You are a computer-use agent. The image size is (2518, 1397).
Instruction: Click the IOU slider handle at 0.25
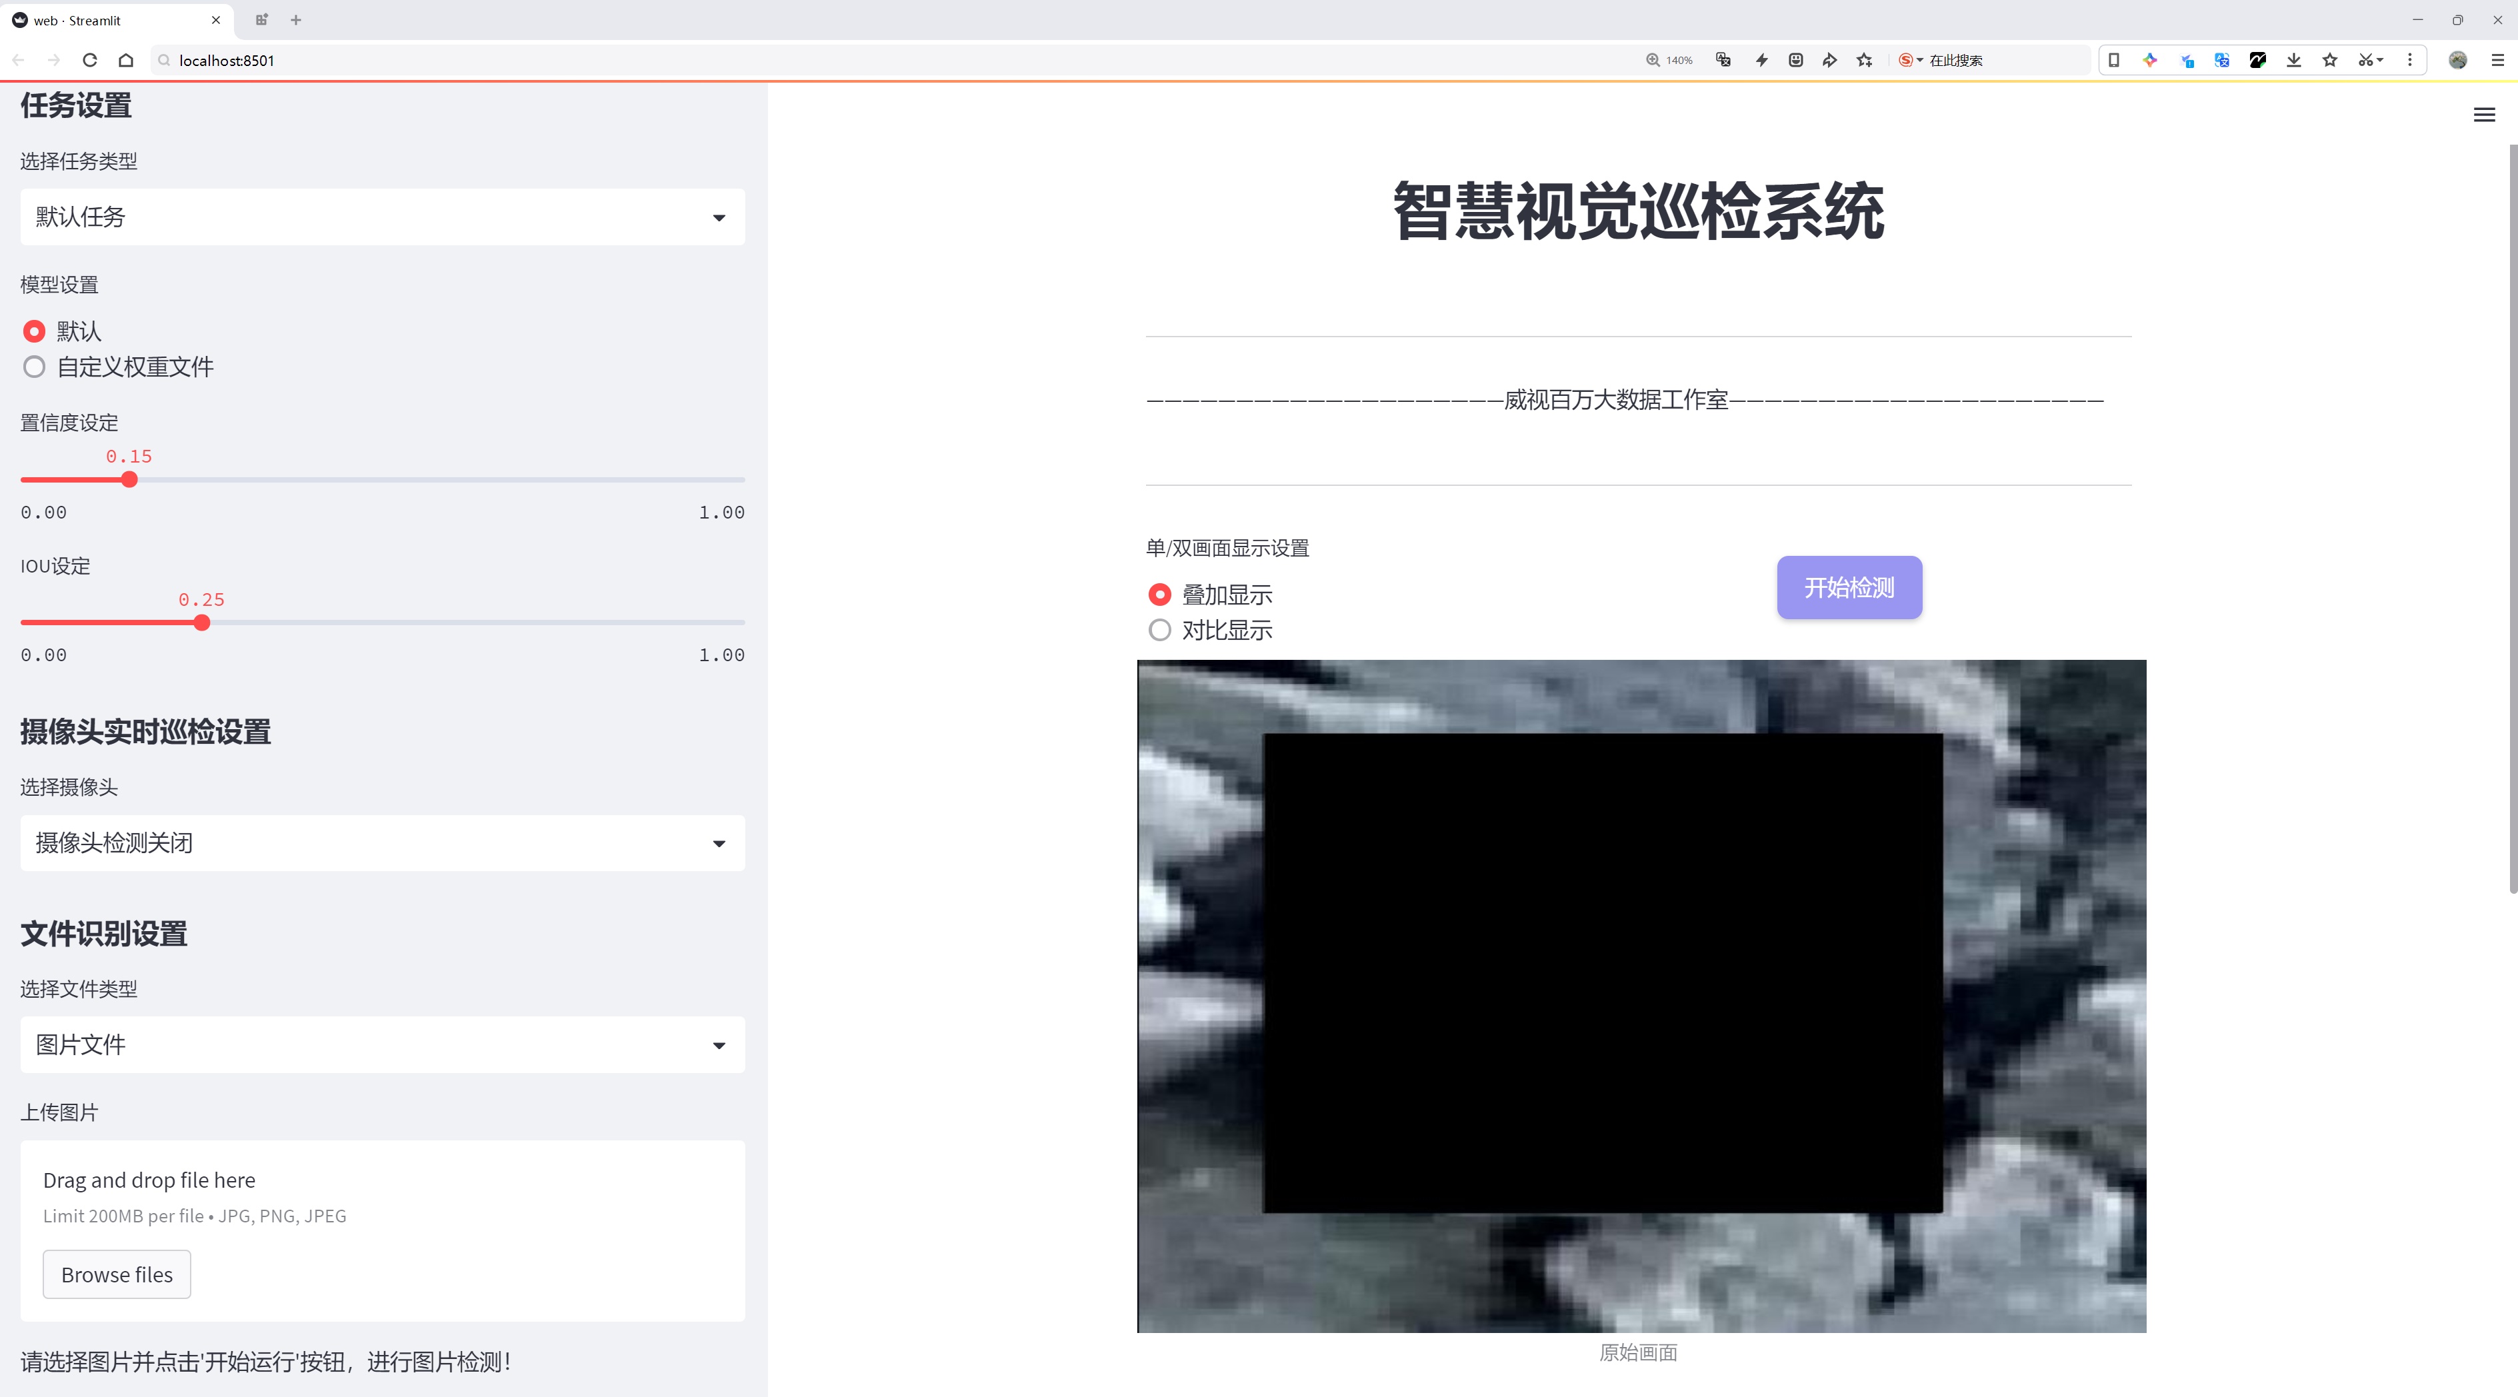201,623
